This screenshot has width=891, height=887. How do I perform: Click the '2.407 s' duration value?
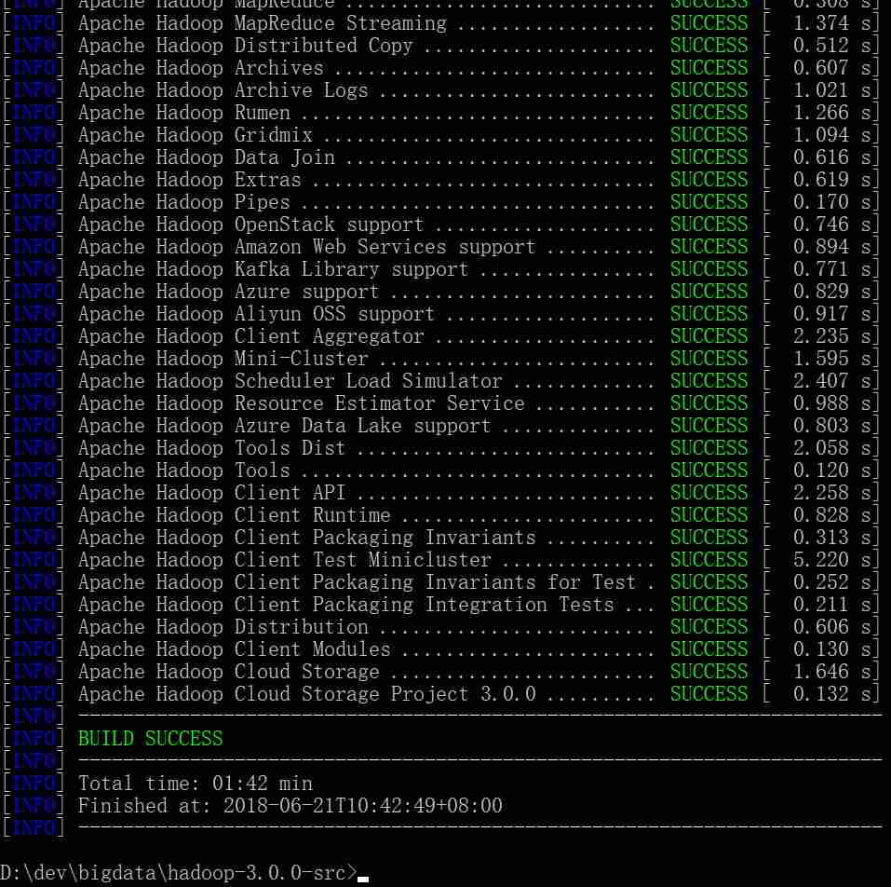[832, 381]
